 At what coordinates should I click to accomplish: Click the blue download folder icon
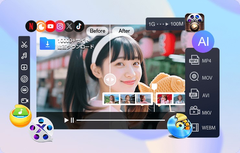pos(47,44)
